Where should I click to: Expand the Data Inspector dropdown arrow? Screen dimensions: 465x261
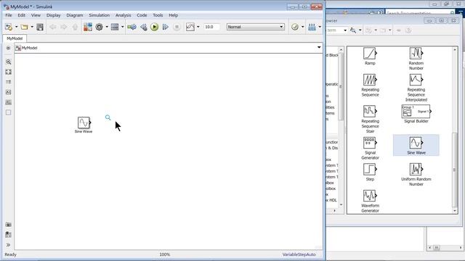(198, 27)
